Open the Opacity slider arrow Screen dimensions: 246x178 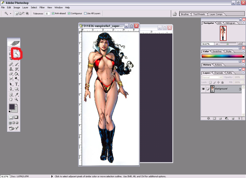tap(242, 77)
